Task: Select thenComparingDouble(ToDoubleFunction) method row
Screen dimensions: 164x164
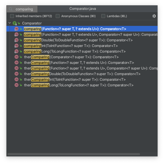Action: [x=82, y=74]
